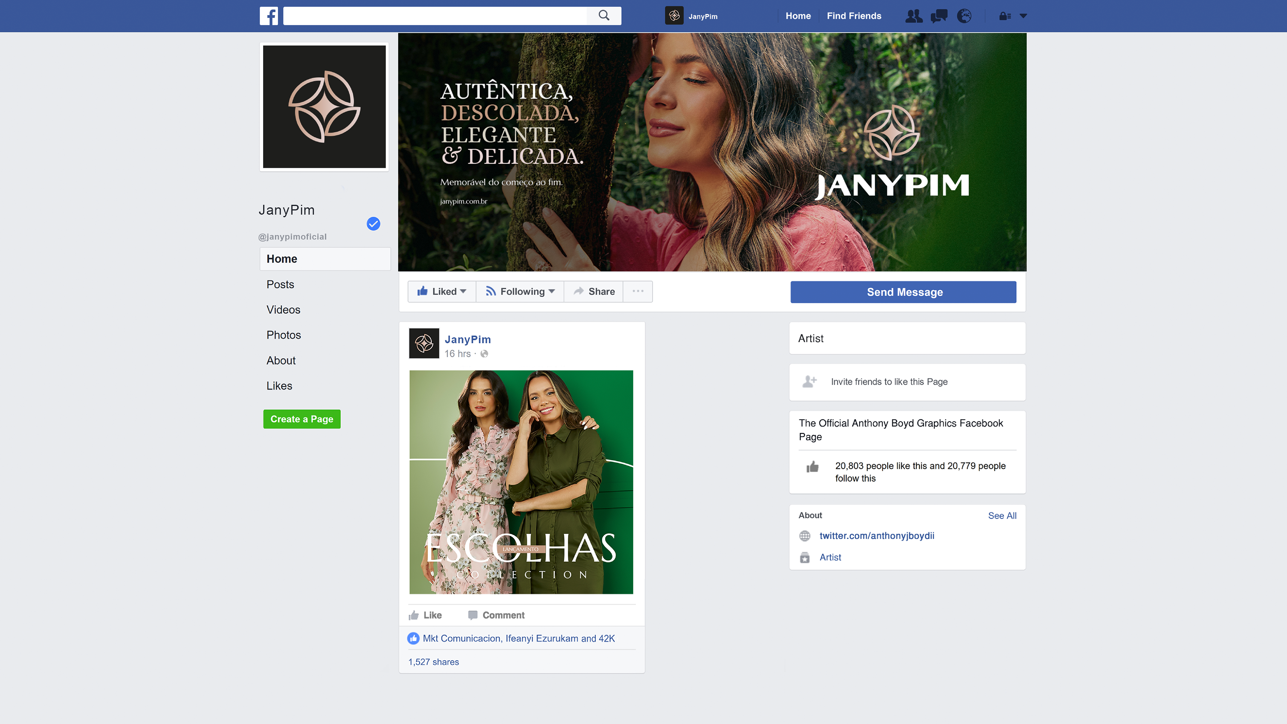Open the notifications globe icon
Screen dimensions: 1287x724
pyautogui.click(x=964, y=16)
